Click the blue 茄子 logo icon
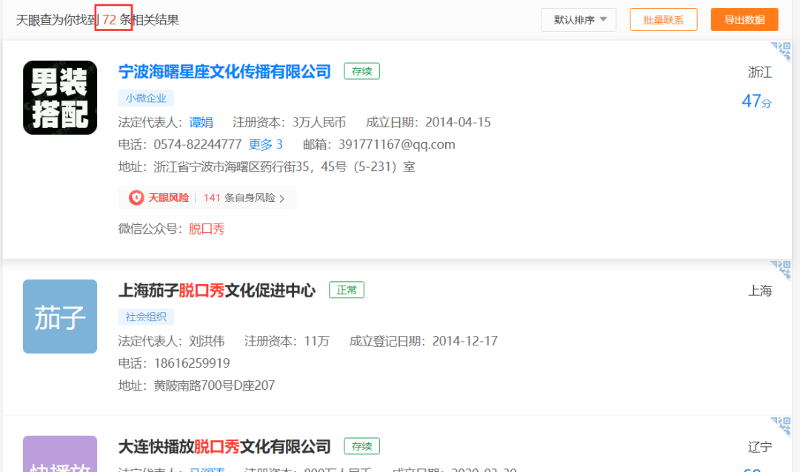This screenshot has height=472, width=800. 60,316
